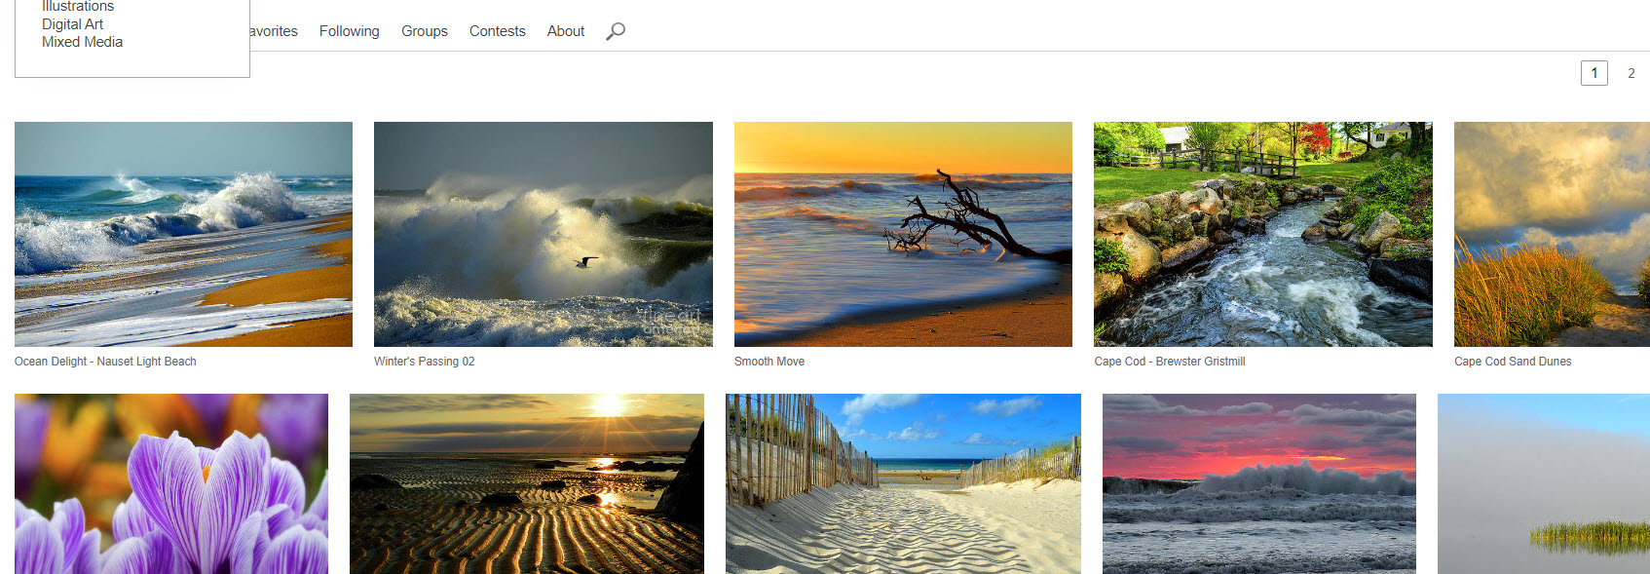Open the foggy marsh grass thumbnail
Viewport: 1650px width, 574px height.
click(x=1544, y=483)
